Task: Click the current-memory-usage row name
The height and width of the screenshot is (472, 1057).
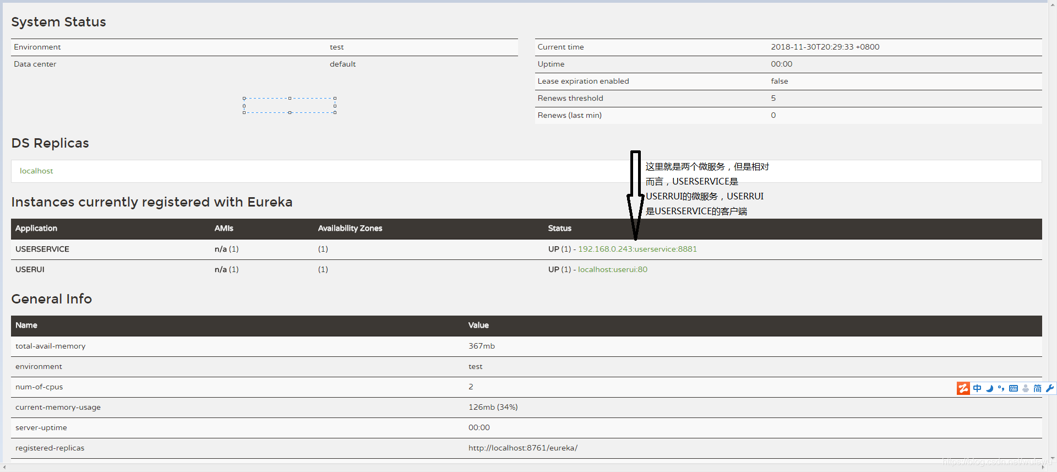Action: 58,407
